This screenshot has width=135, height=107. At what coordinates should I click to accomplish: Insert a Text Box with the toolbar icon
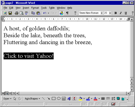click(x=64, y=99)
